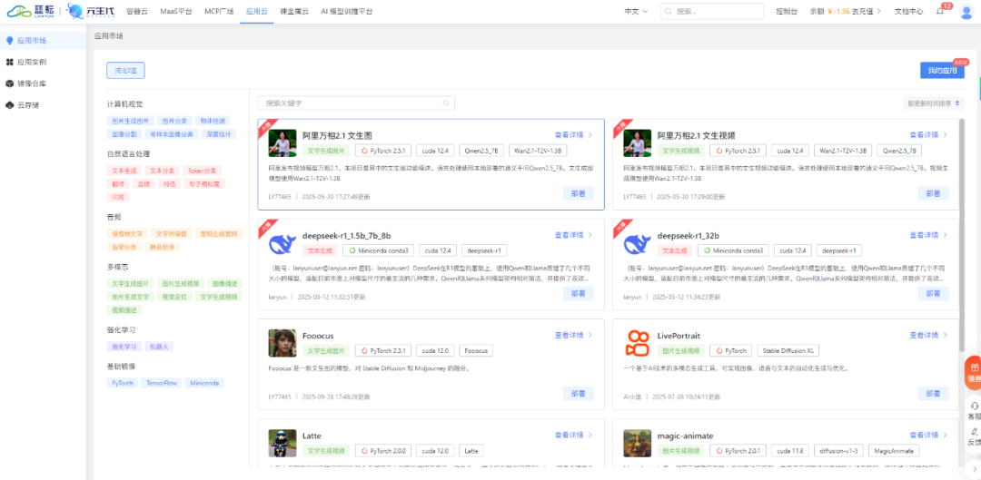The height and width of the screenshot is (480, 981).
Task: Toggle the 物体检测 filter tag
Action: pos(213,121)
